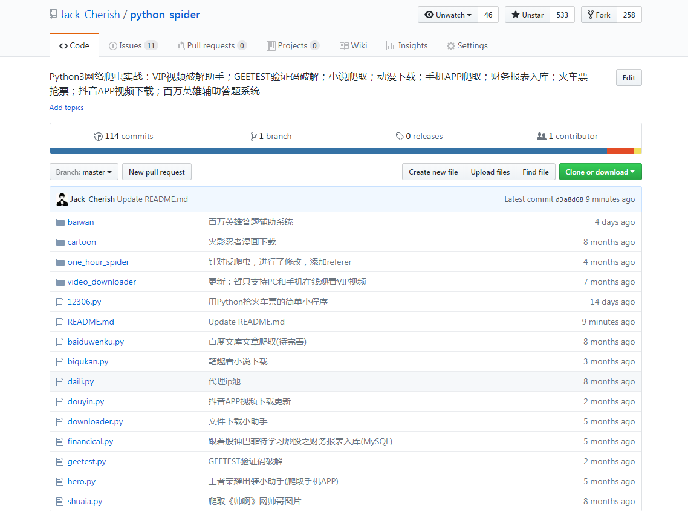Click the forks count 258

pyautogui.click(x=629, y=15)
